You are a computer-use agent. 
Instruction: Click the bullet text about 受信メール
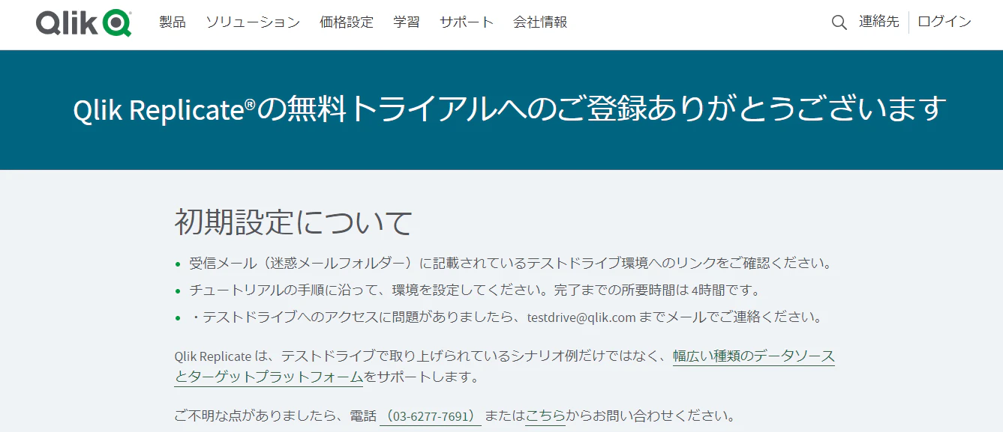[510, 264]
